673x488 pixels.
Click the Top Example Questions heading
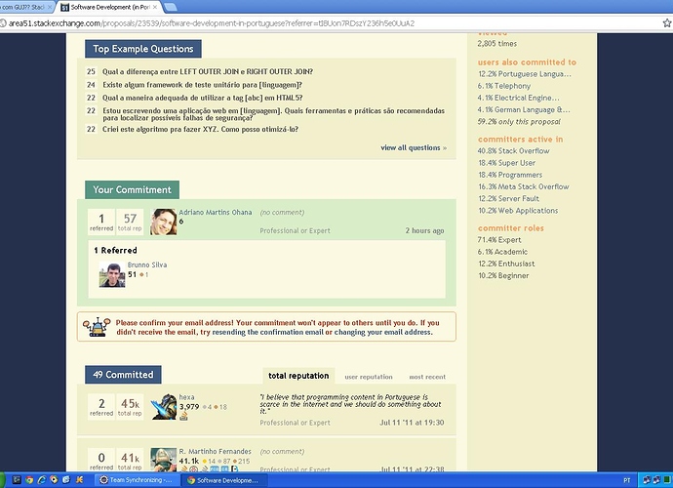[x=143, y=49]
